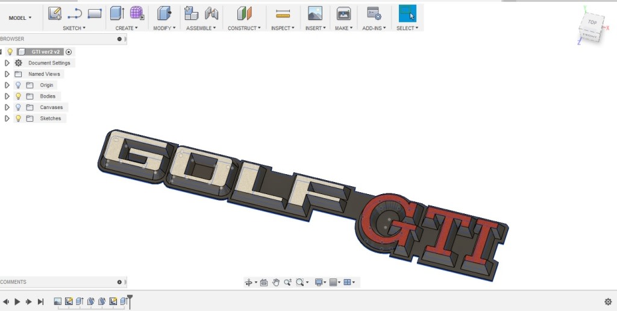Show the Canvases folder via its bulb
The height and width of the screenshot is (311, 617).
coord(17,107)
